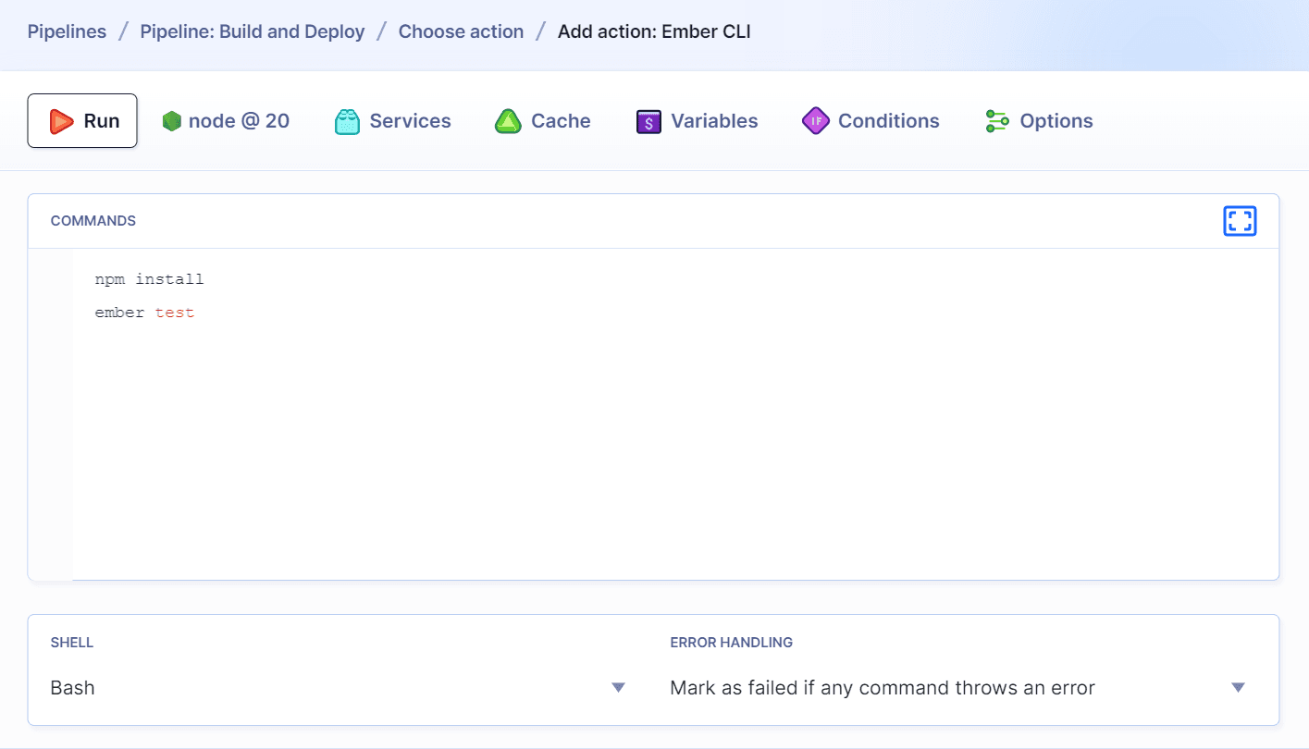Expand commands editor to fullscreen
Image resolution: width=1309 pixels, height=749 pixels.
click(x=1240, y=221)
